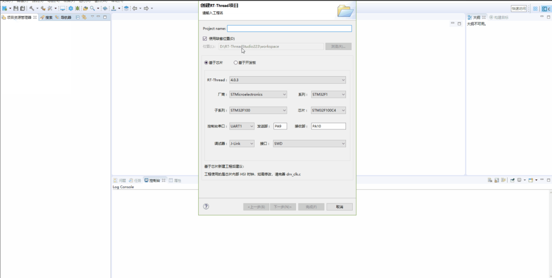Select the 基于芯片 radio button
This screenshot has width=552, height=278.
[206, 63]
